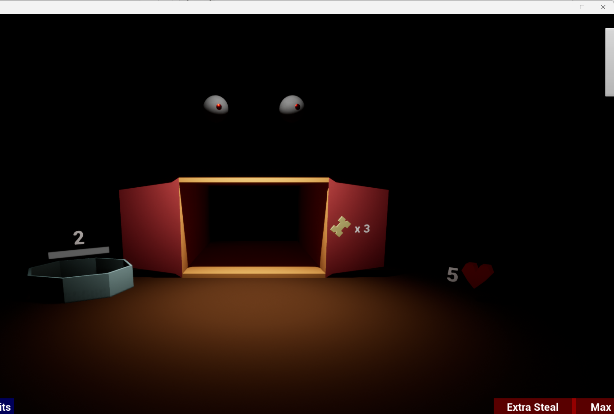Click the golden bone icon

340,227
